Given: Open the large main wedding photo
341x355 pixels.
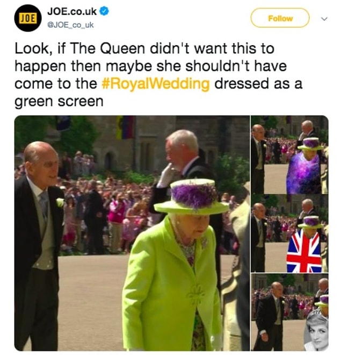Looking at the screenshot, I should (x=132, y=233).
